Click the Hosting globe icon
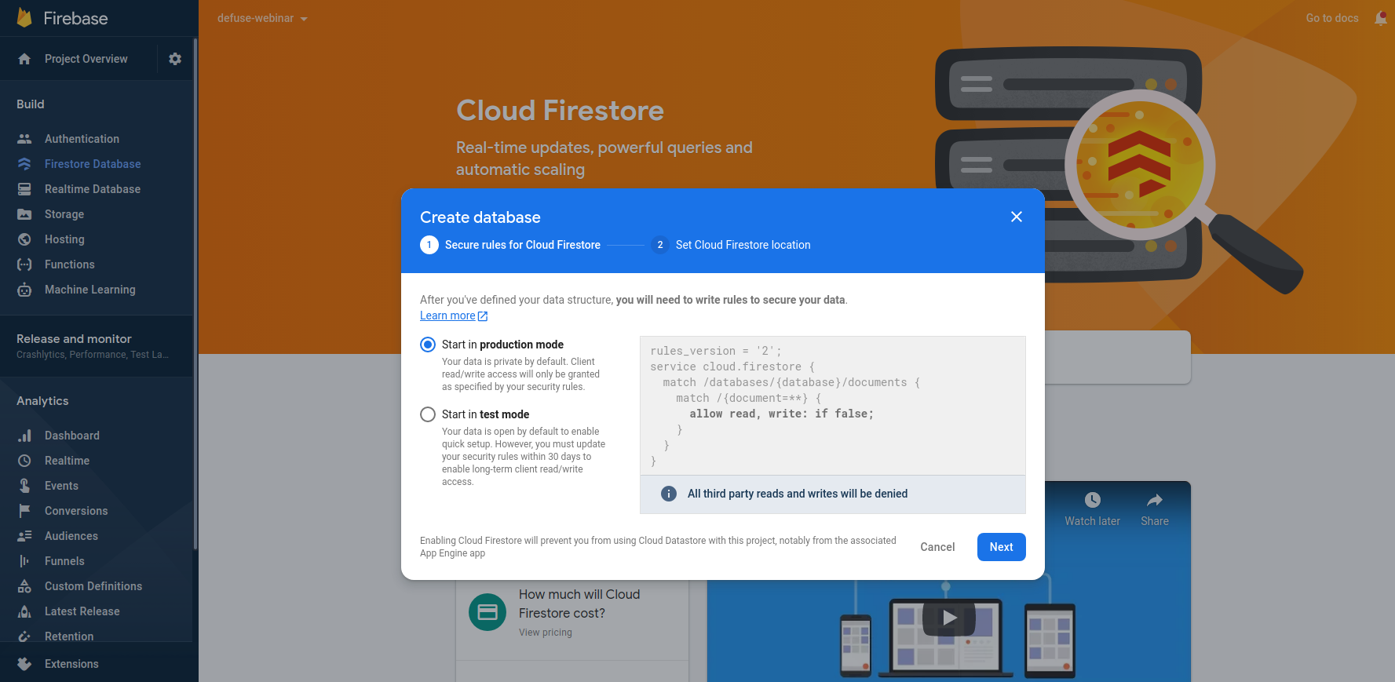The width and height of the screenshot is (1395, 682). pos(24,239)
